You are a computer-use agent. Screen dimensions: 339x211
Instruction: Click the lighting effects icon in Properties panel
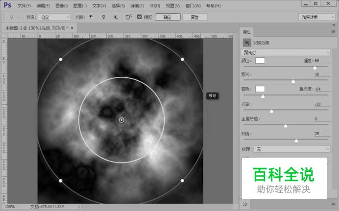point(247,43)
